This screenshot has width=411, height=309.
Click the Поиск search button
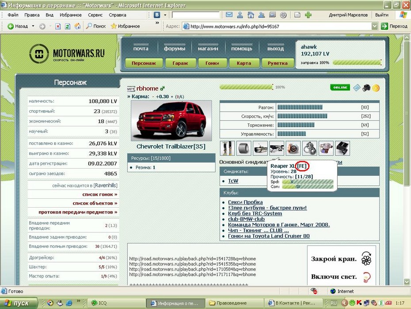[96, 26]
